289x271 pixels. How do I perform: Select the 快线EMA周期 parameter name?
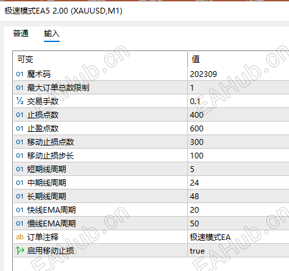51,210
